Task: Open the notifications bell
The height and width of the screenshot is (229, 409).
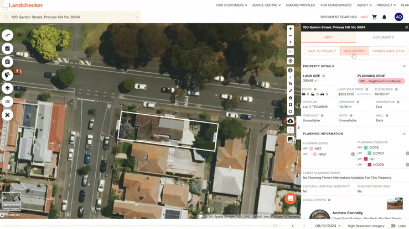Action: [x=384, y=17]
